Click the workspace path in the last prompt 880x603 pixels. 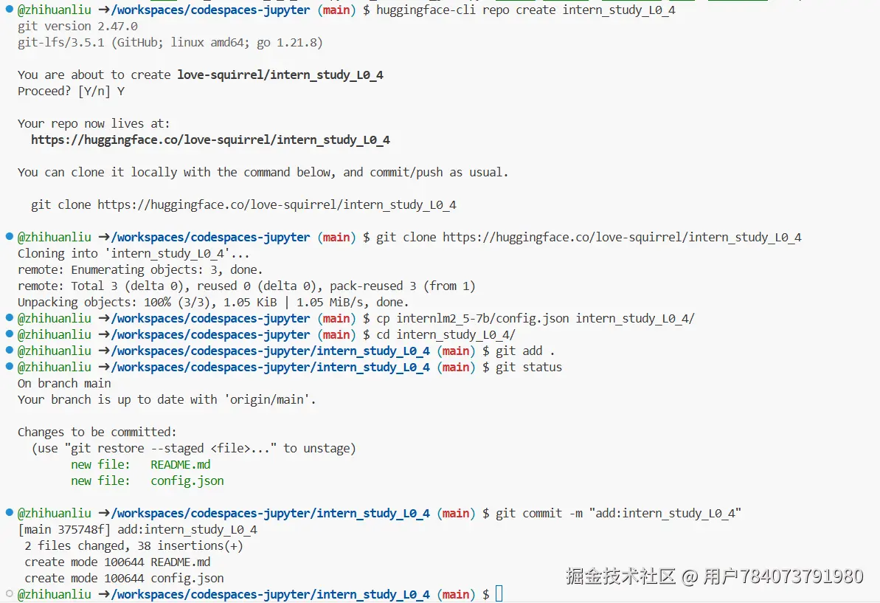270,594
